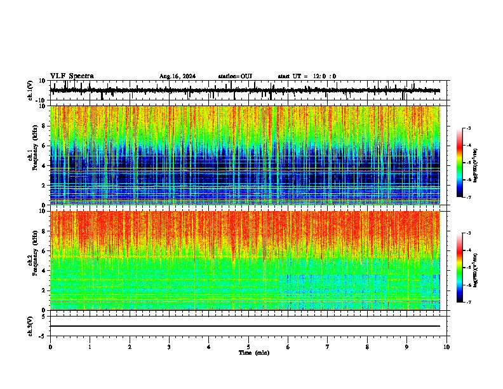Click time axis tick label "0"
This screenshot has height=389, width=503.
[50, 347]
